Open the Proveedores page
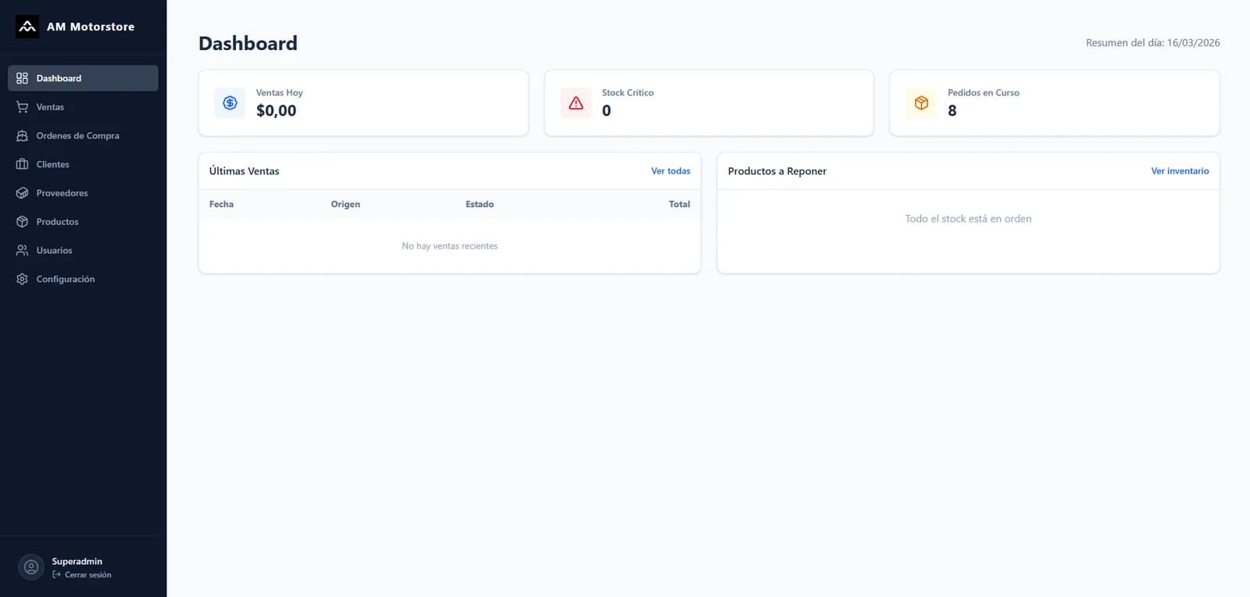The height and width of the screenshot is (597, 1250). (83, 193)
